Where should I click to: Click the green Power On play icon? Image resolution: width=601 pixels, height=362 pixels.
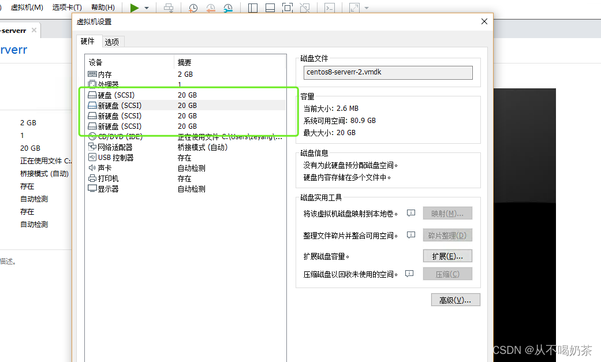click(x=135, y=8)
